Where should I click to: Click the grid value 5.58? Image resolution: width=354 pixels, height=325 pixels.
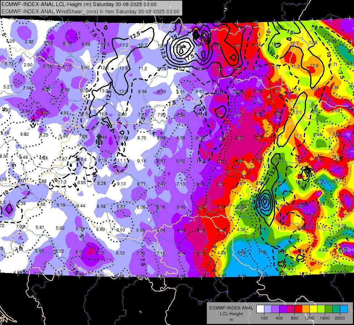coord(336,111)
